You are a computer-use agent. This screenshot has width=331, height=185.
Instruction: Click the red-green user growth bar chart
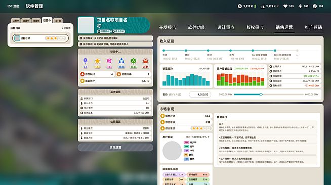240,79
